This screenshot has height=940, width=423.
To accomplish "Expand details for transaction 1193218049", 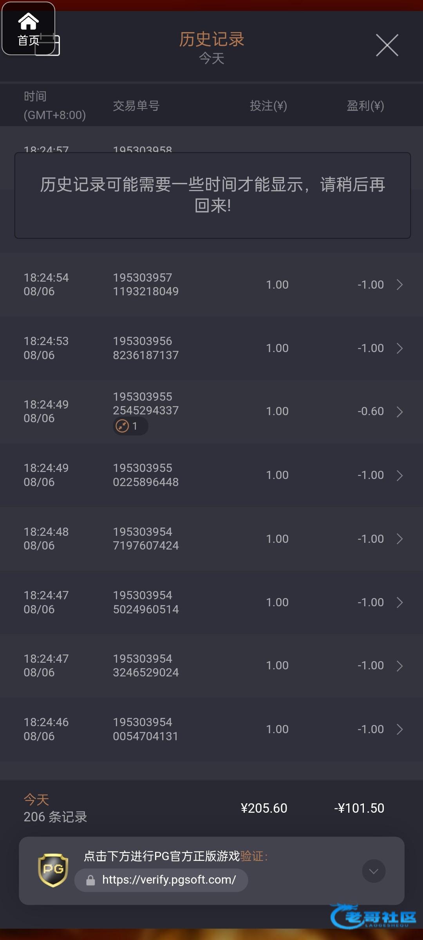I will coord(399,285).
